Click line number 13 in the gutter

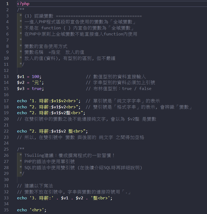point(6,76)
